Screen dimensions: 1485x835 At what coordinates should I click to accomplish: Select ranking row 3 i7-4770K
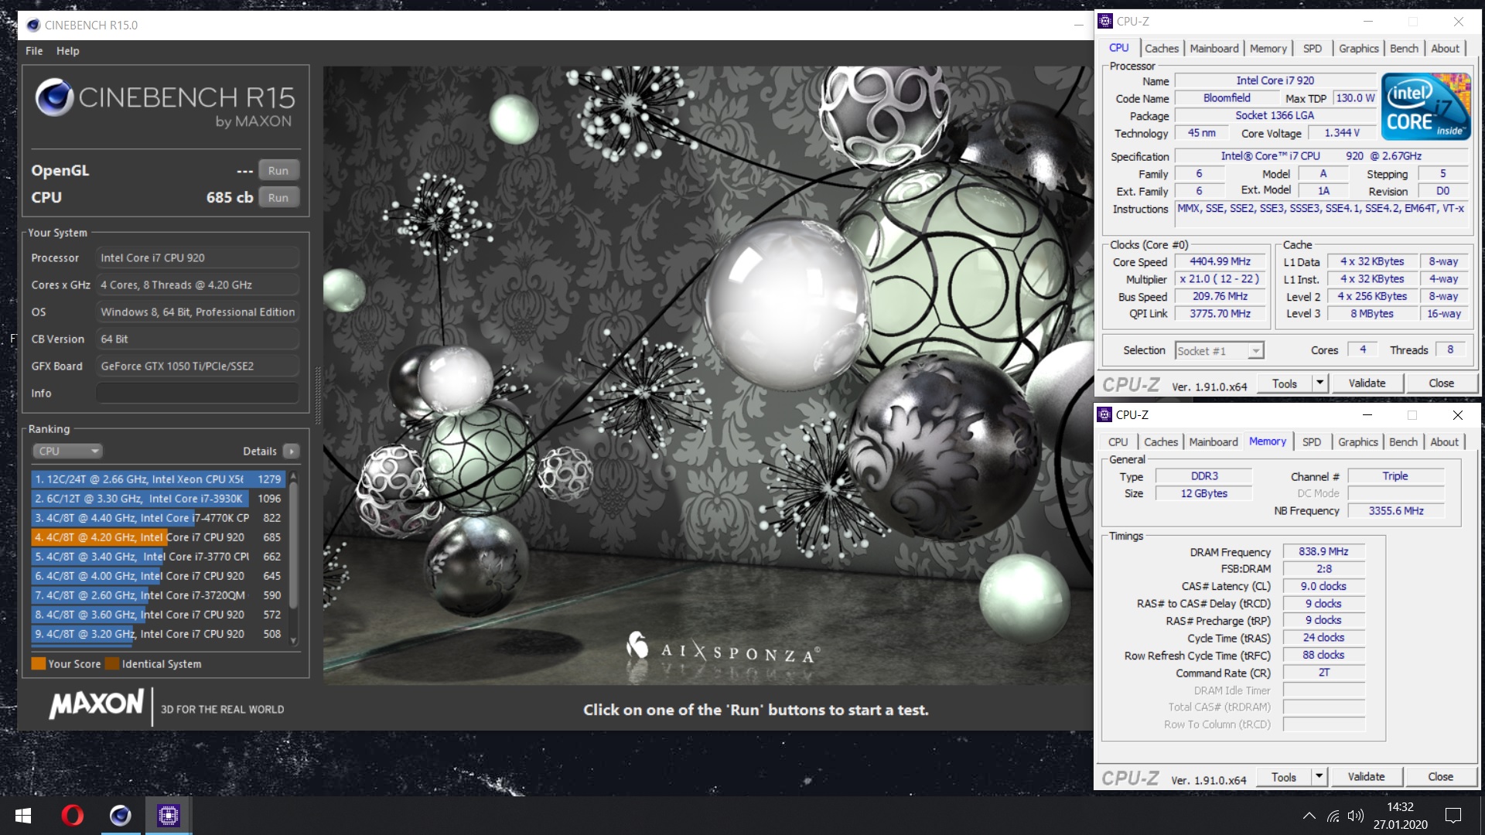coord(159,518)
